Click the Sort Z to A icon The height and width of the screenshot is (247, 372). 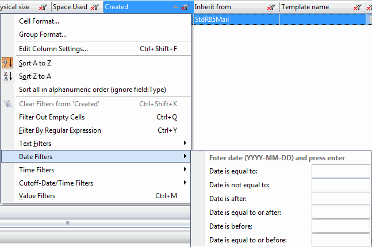pyautogui.click(x=7, y=76)
